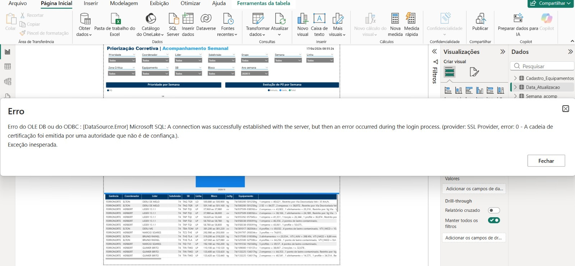Viewport: 575px width, 266px height.
Task: Switch to the Exibição tab
Action: pyautogui.click(x=159, y=4)
